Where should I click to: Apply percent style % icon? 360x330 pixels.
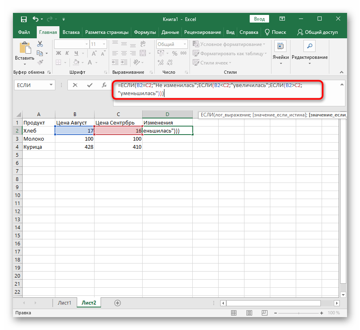(175, 54)
